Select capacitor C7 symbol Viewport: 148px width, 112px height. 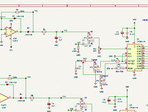pos(76,110)
